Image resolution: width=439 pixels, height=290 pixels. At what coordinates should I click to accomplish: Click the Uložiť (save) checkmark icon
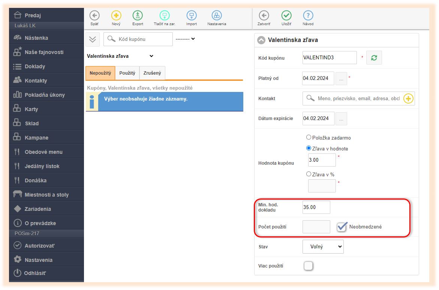286,15
